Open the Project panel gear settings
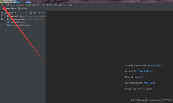Viewport: 173px width, 103px height. 40,13
